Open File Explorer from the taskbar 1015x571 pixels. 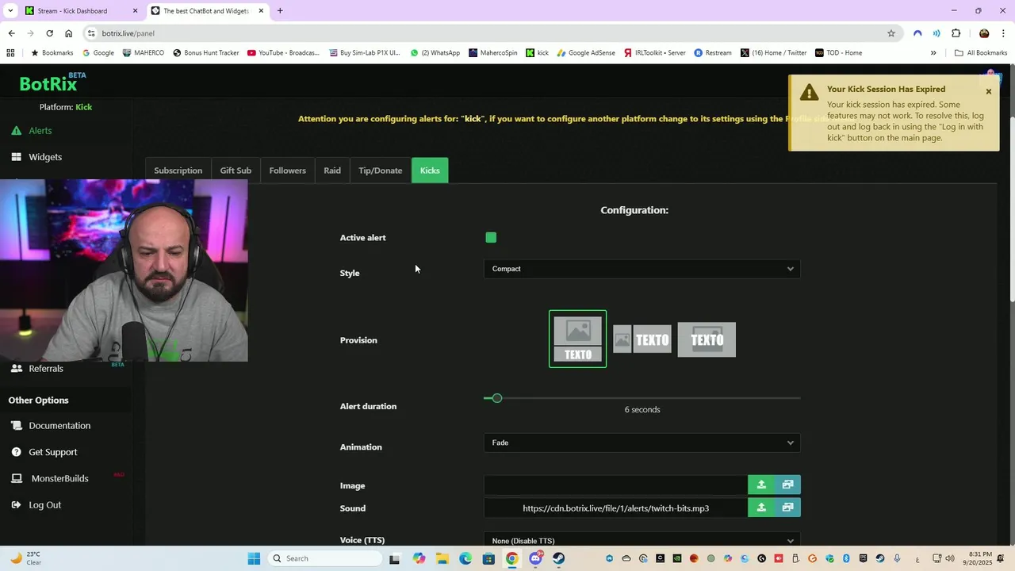(x=442, y=558)
